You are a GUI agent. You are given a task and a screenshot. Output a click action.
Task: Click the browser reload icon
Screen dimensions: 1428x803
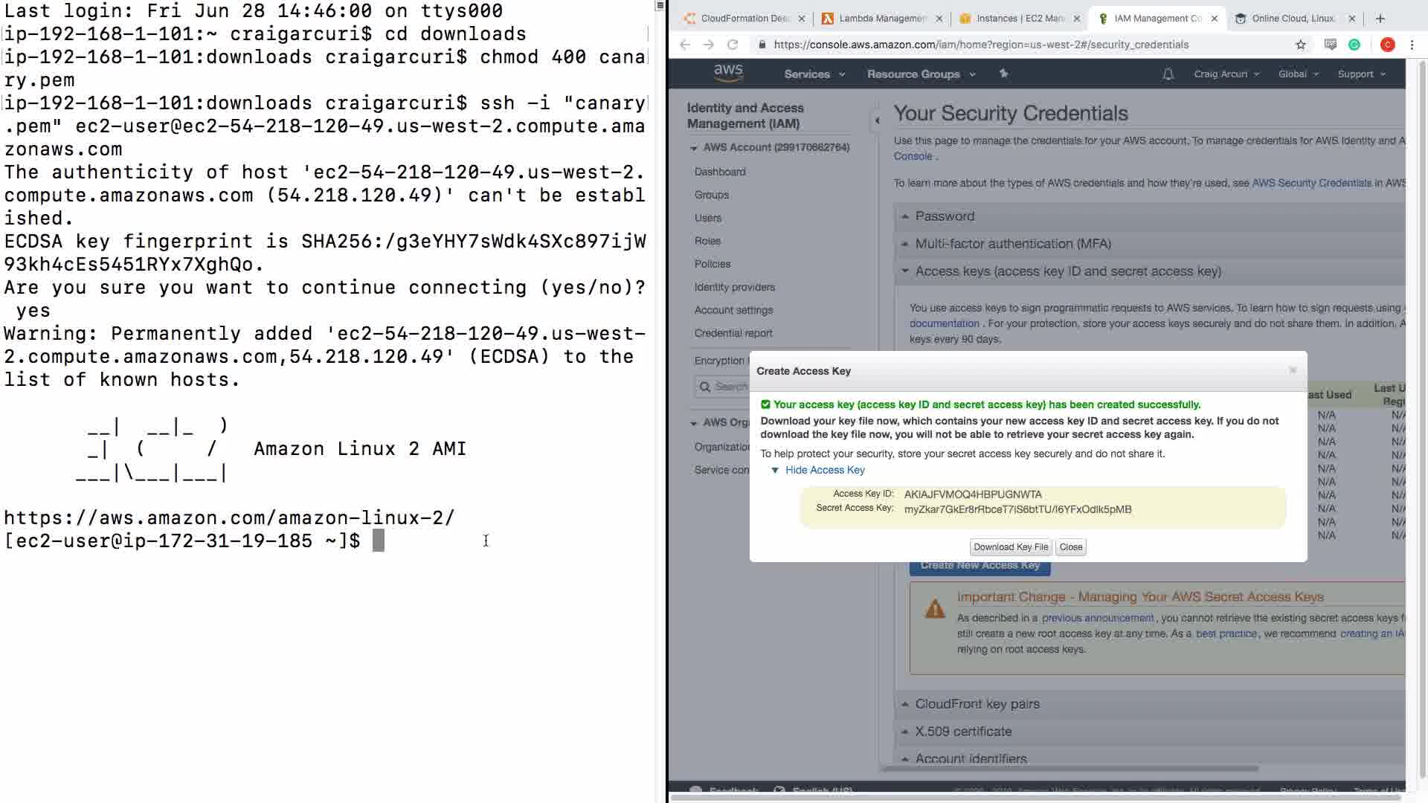click(x=733, y=45)
